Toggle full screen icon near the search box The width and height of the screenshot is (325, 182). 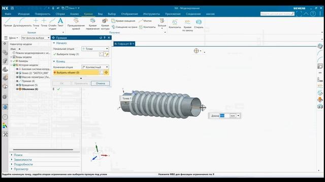(x=299, y=14)
